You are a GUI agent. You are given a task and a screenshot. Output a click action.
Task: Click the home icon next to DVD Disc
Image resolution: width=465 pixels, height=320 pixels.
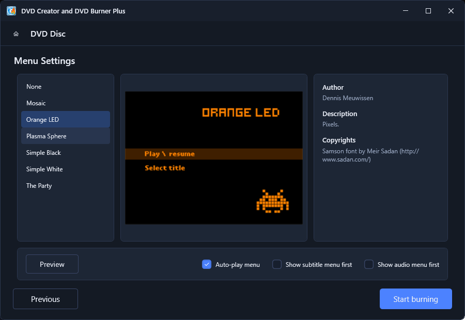[x=16, y=34]
